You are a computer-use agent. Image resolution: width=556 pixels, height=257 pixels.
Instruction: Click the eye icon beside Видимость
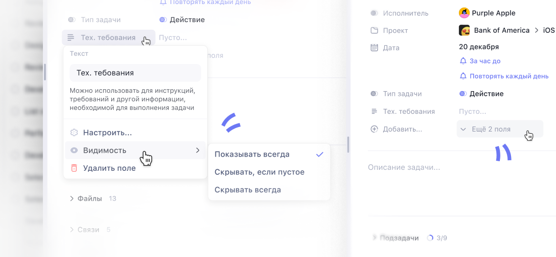click(74, 150)
